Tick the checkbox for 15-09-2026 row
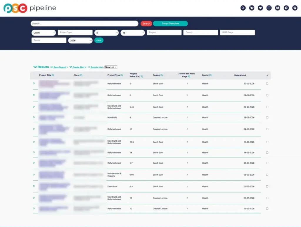The height and width of the screenshot is (227, 301). tap(267, 142)
